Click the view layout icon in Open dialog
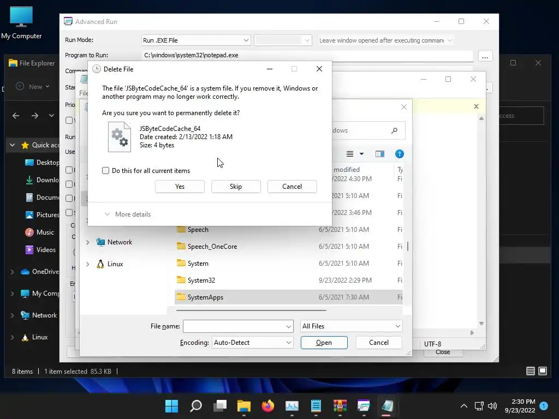The height and width of the screenshot is (419, 559). (x=350, y=154)
